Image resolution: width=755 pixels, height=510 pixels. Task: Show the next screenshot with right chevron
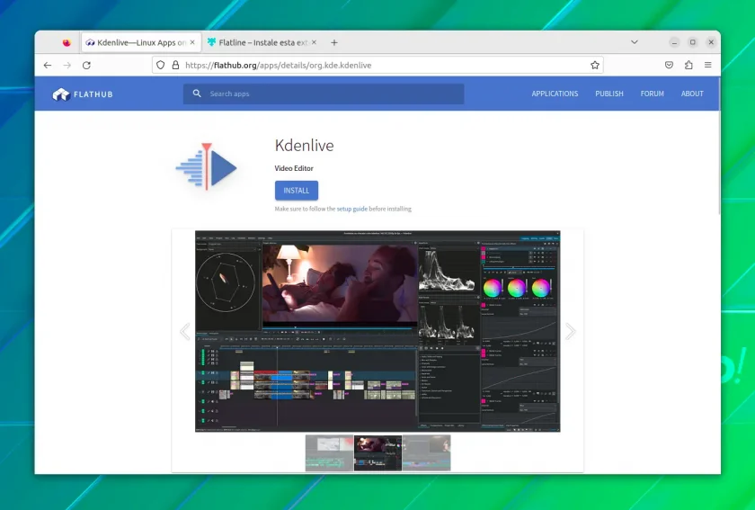tap(571, 331)
